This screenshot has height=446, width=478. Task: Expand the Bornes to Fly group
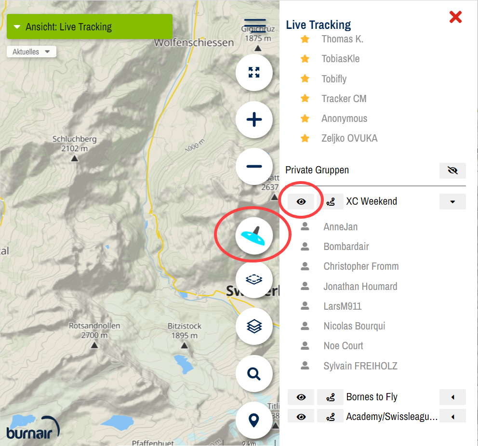tap(452, 397)
